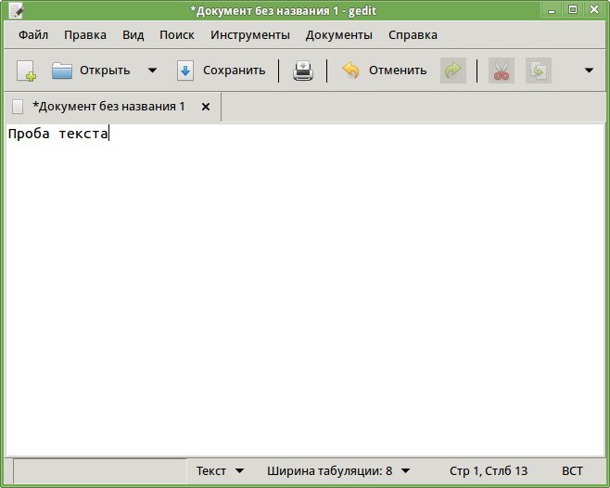Click the green redo arrow icon
Screen dimensions: 610x488
[x=452, y=71]
